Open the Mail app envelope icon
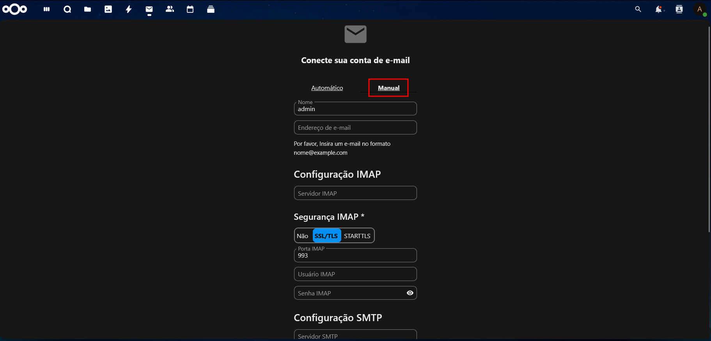The width and height of the screenshot is (711, 341). tap(149, 9)
